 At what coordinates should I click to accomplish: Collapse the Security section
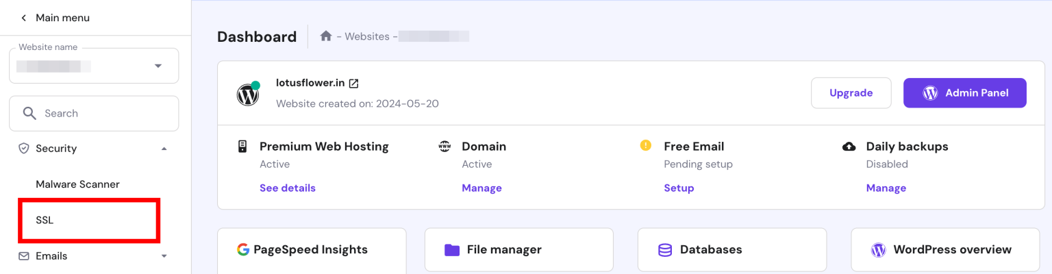tap(164, 149)
